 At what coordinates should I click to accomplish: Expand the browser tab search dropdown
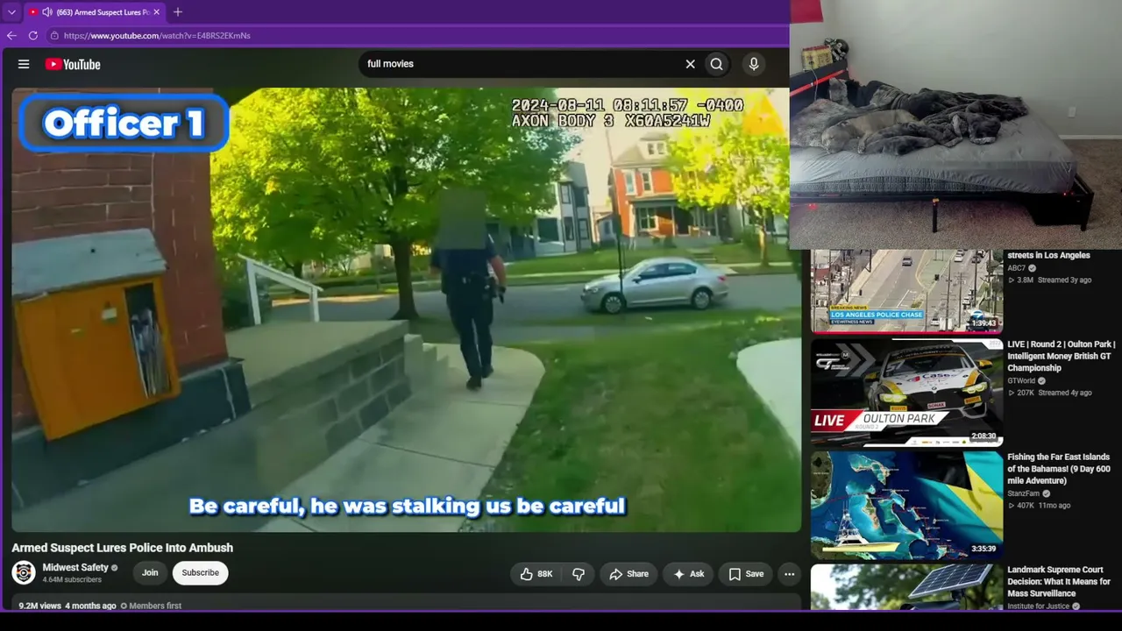11,12
